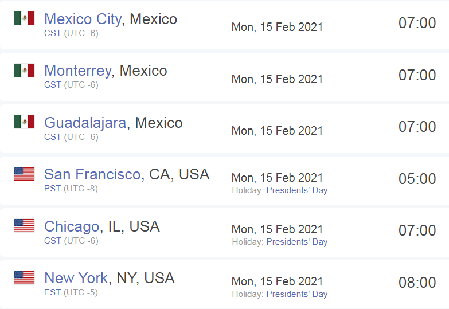Open the Monterrey city link

click(x=78, y=71)
